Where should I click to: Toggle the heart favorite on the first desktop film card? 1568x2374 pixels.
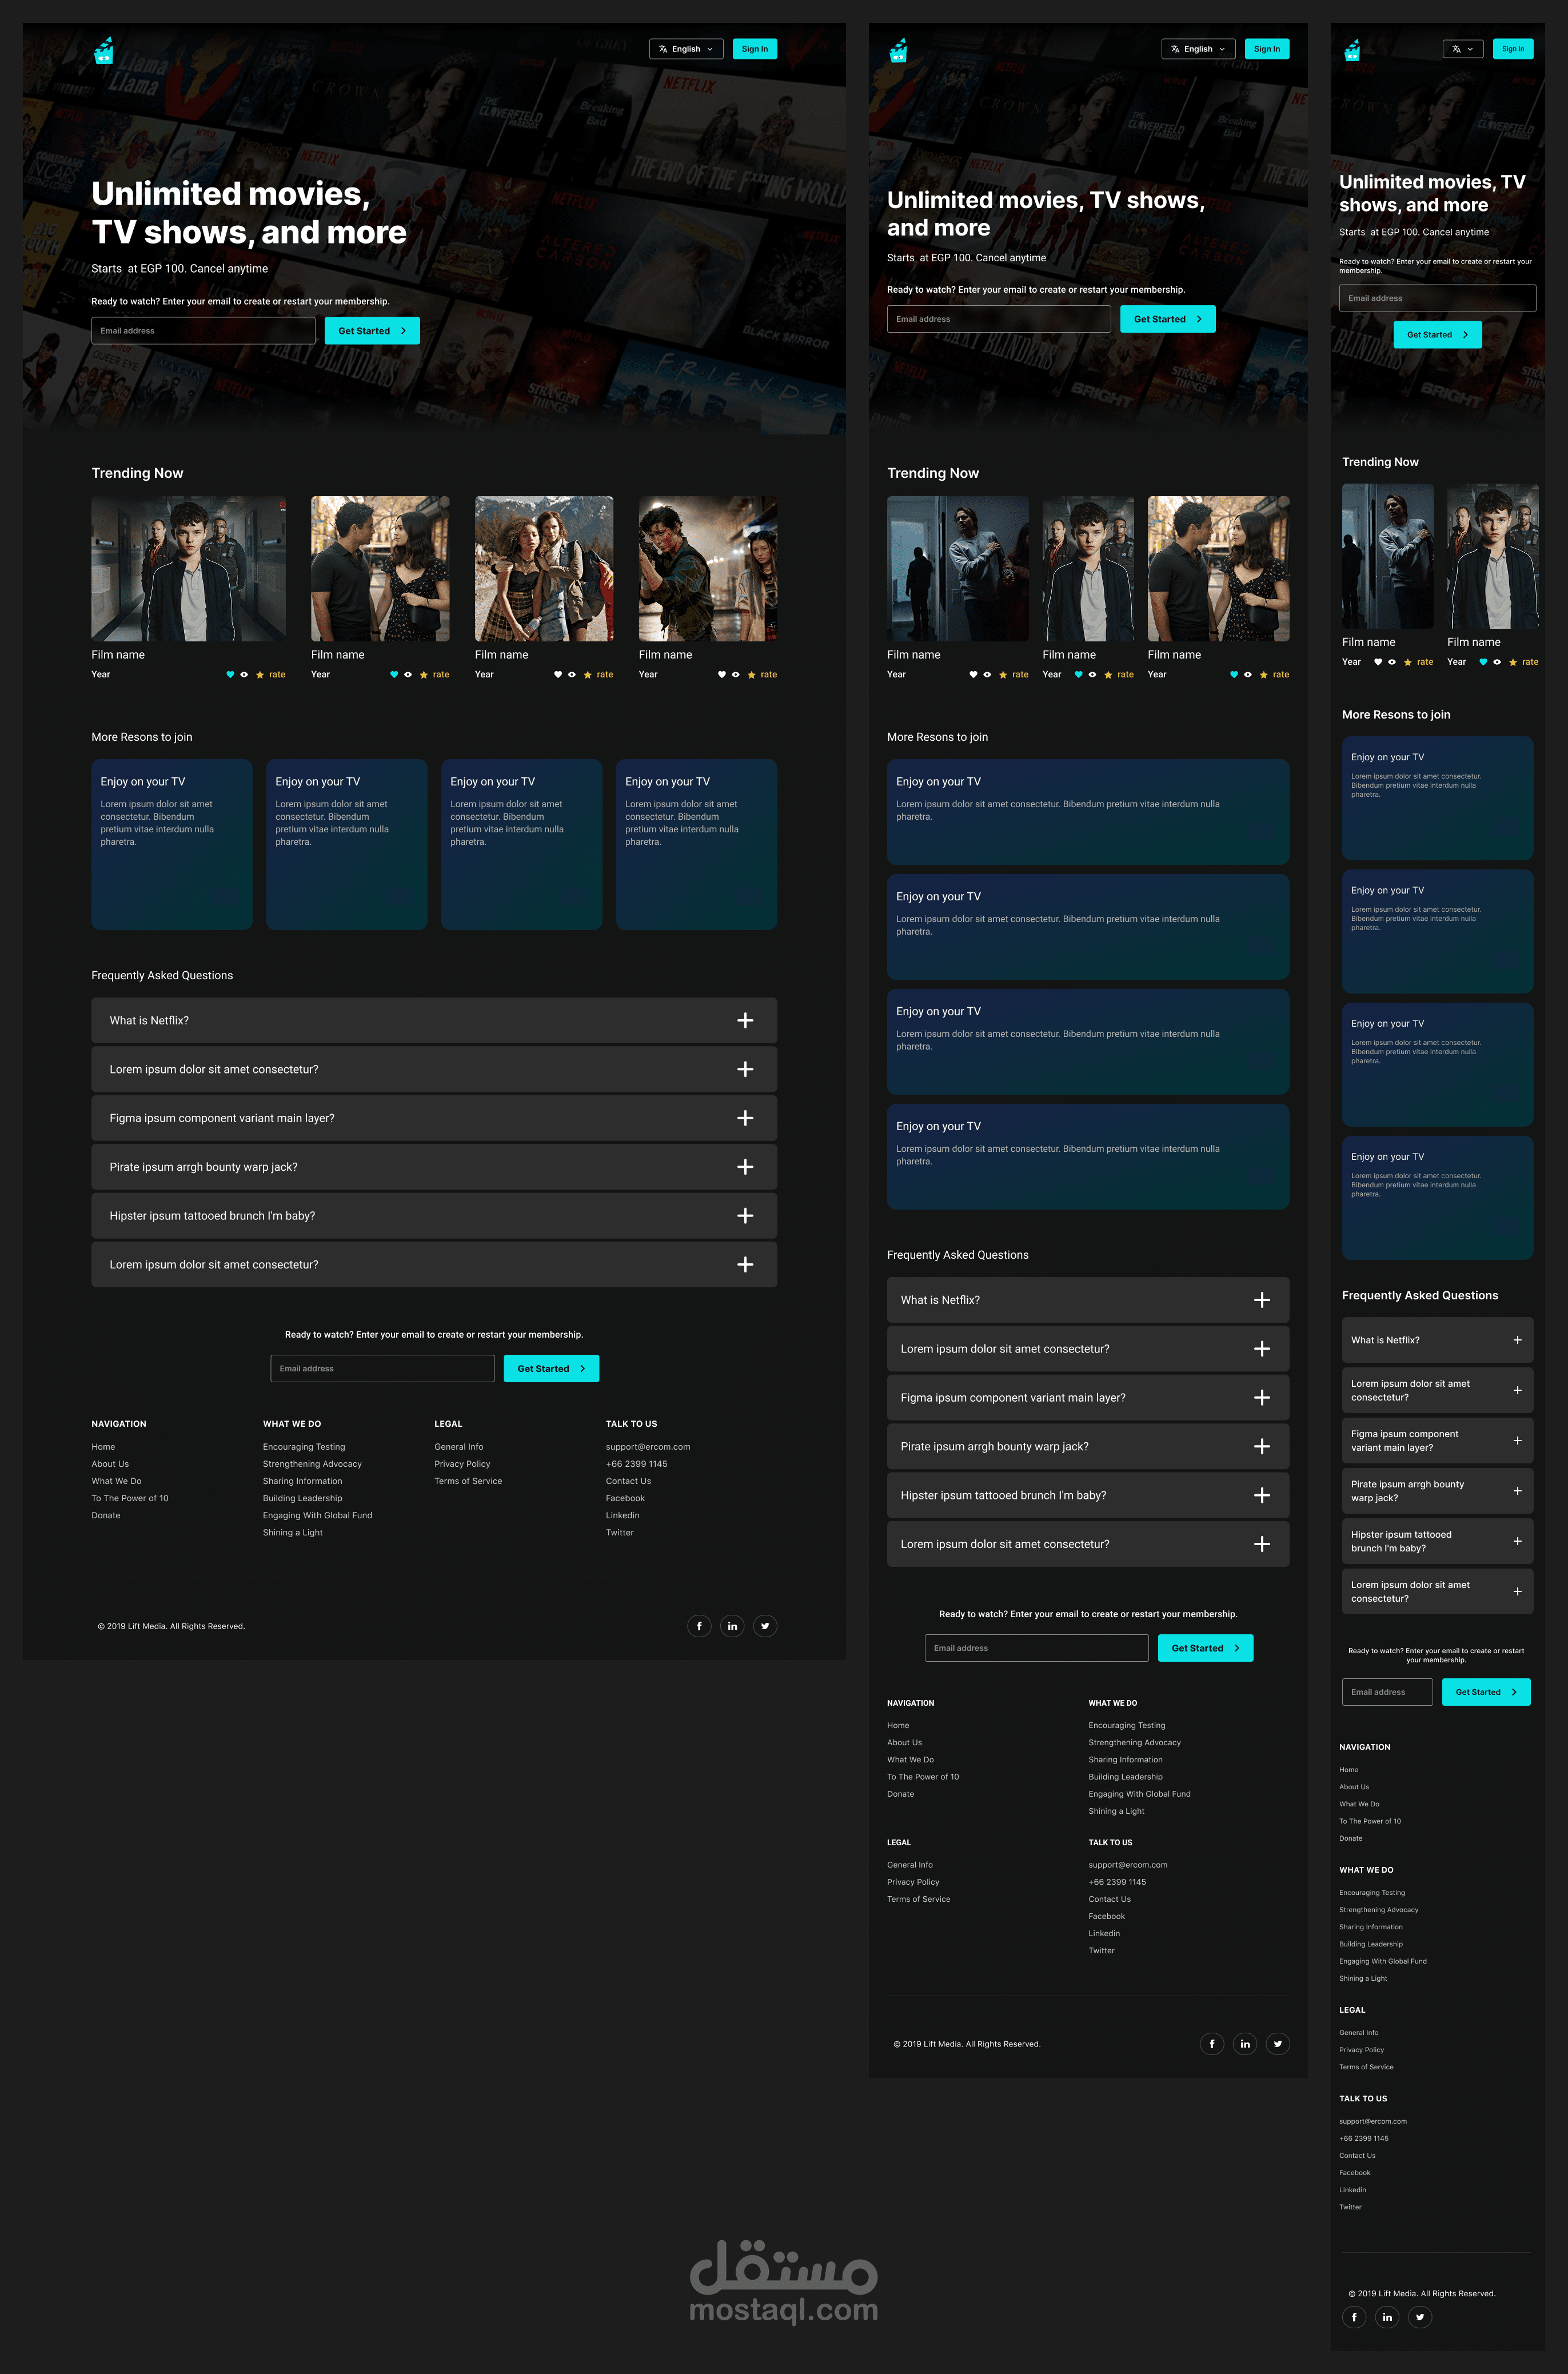(230, 675)
